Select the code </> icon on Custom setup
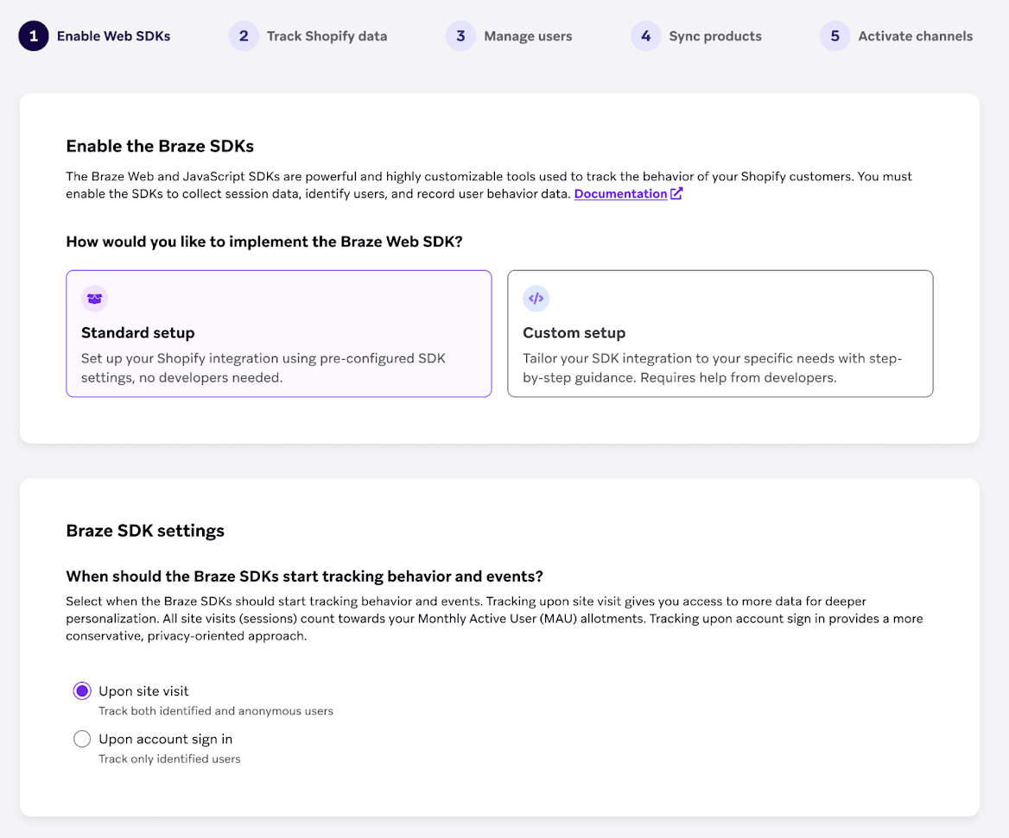 click(536, 298)
